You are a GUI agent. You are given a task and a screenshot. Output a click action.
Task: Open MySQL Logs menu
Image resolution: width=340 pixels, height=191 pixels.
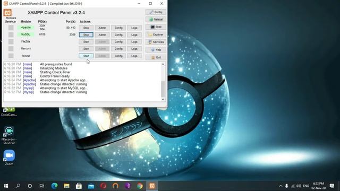coord(134,35)
